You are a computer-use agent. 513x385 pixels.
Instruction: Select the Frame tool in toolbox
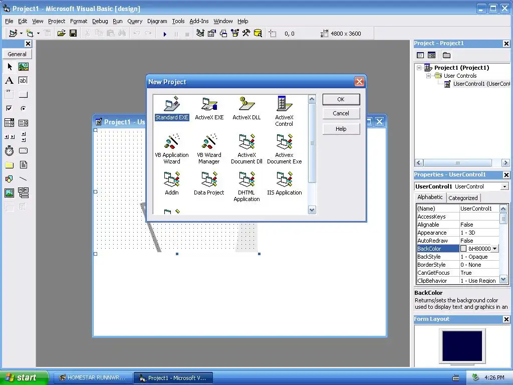[x=10, y=95]
